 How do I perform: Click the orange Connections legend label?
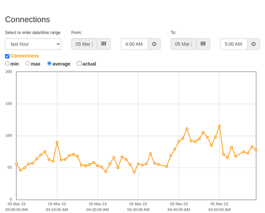[x=24, y=56]
